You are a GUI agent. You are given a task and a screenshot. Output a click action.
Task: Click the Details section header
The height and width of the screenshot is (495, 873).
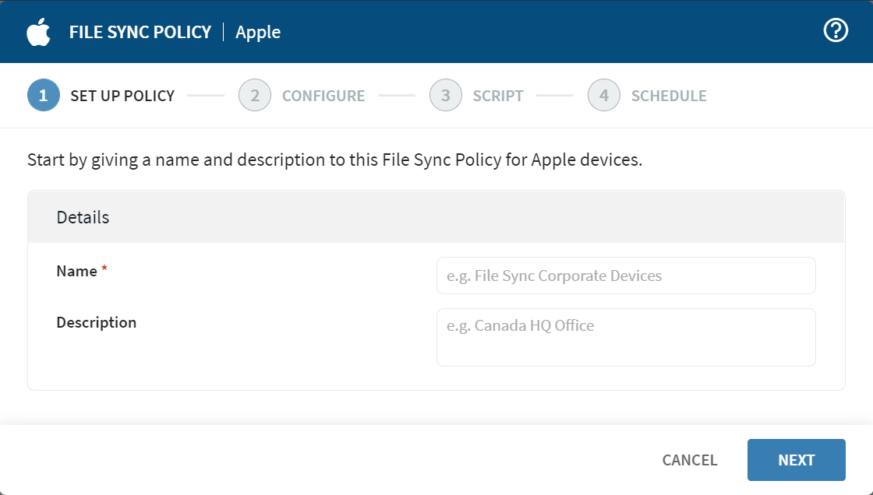click(83, 217)
